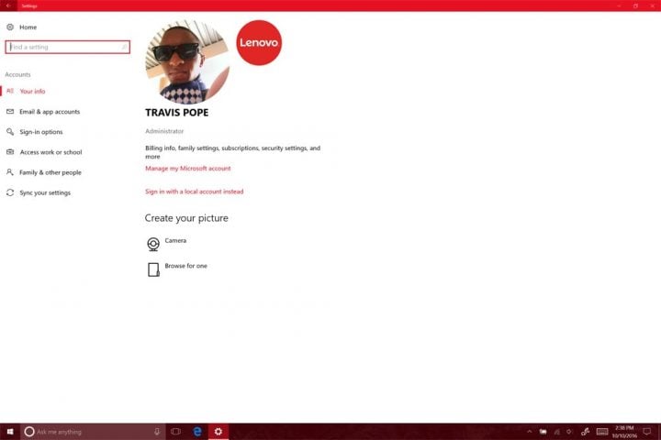
Task: Click the Accounts section heading
Action: [x=17, y=74]
